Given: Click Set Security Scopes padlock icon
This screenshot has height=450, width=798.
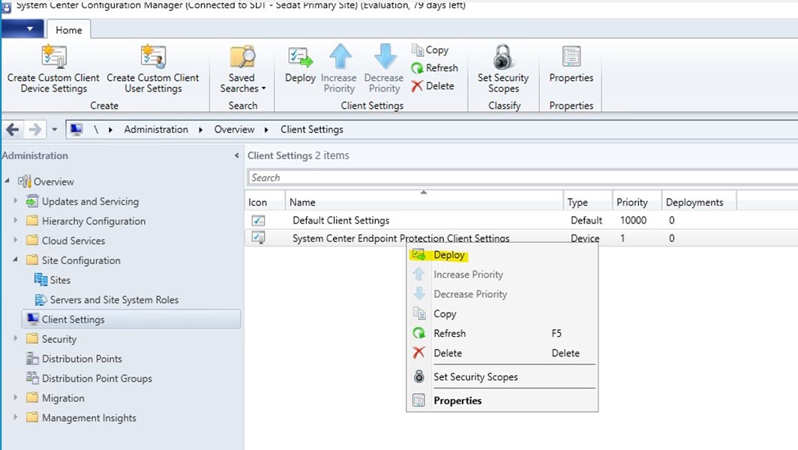Looking at the screenshot, I should pos(502,57).
